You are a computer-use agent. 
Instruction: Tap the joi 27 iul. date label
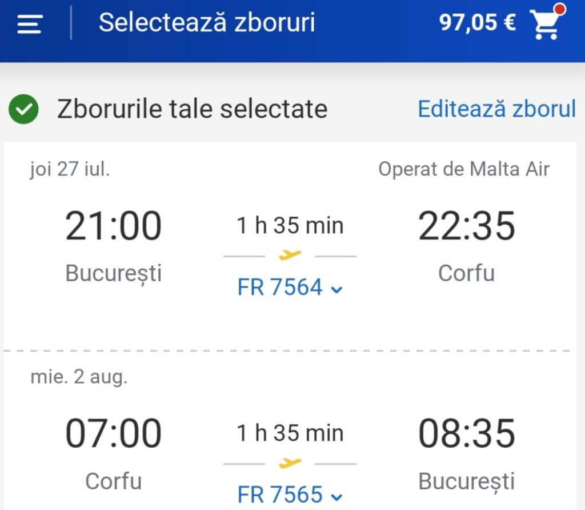[70, 170]
